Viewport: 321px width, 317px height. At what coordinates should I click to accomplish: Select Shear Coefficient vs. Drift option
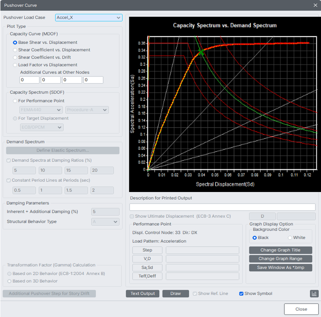(15, 57)
